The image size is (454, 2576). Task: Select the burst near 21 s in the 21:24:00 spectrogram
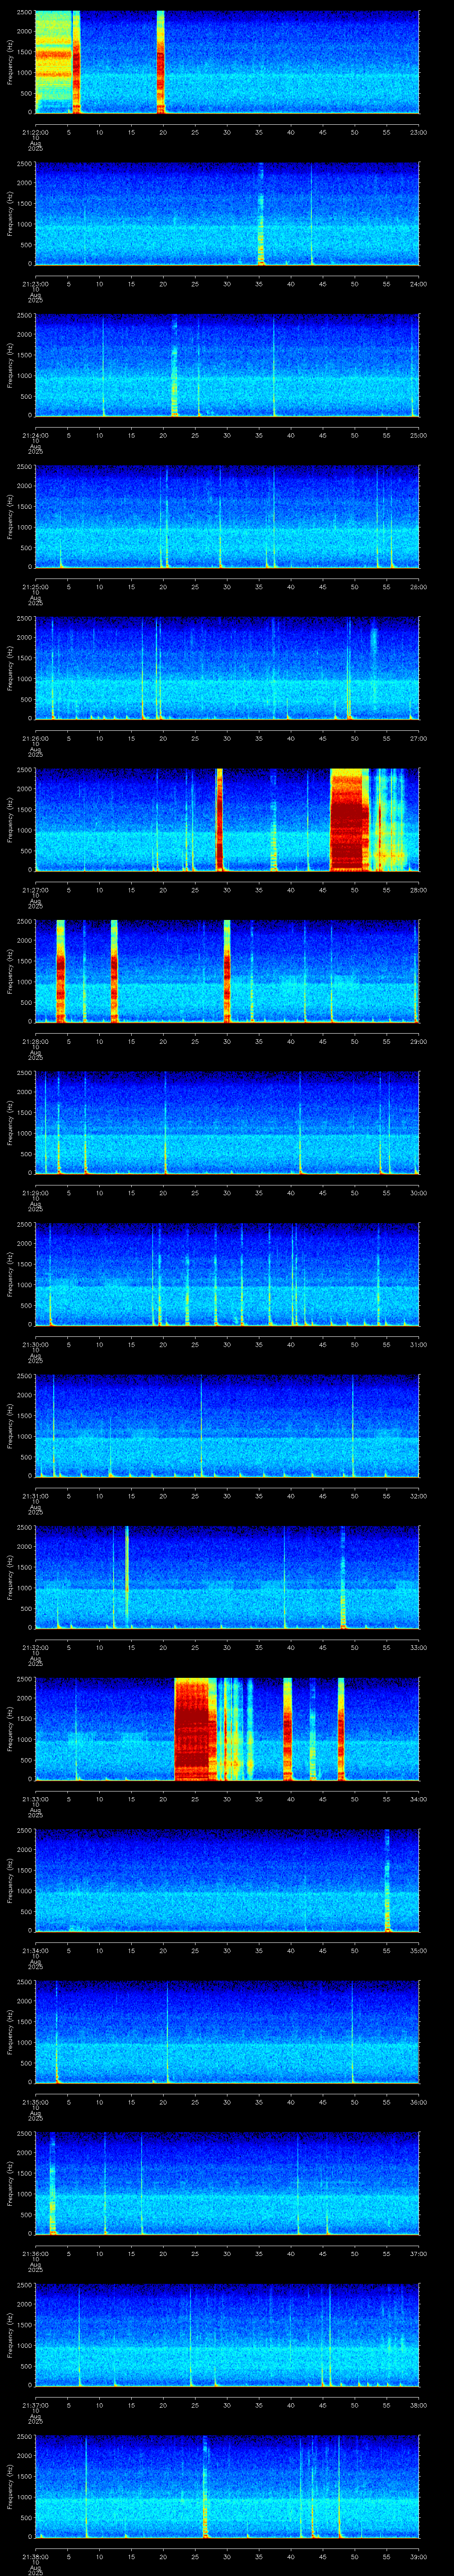pyautogui.click(x=174, y=365)
